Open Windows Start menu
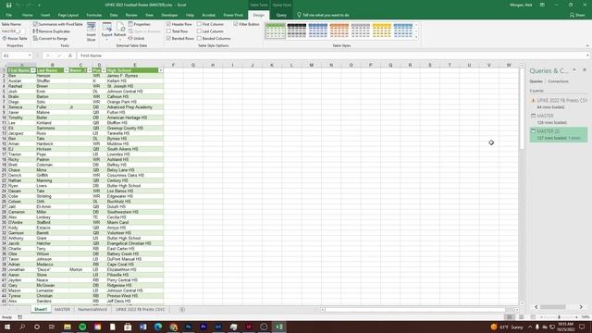 6,327
